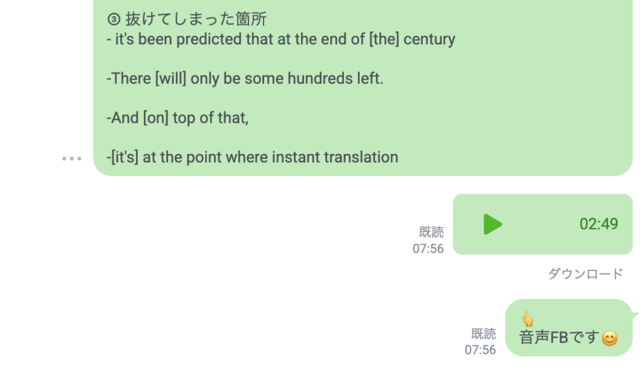Click the 07:56 timestamp beside 音声FBです
The height and width of the screenshot is (371, 644).
pyautogui.click(x=480, y=350)
